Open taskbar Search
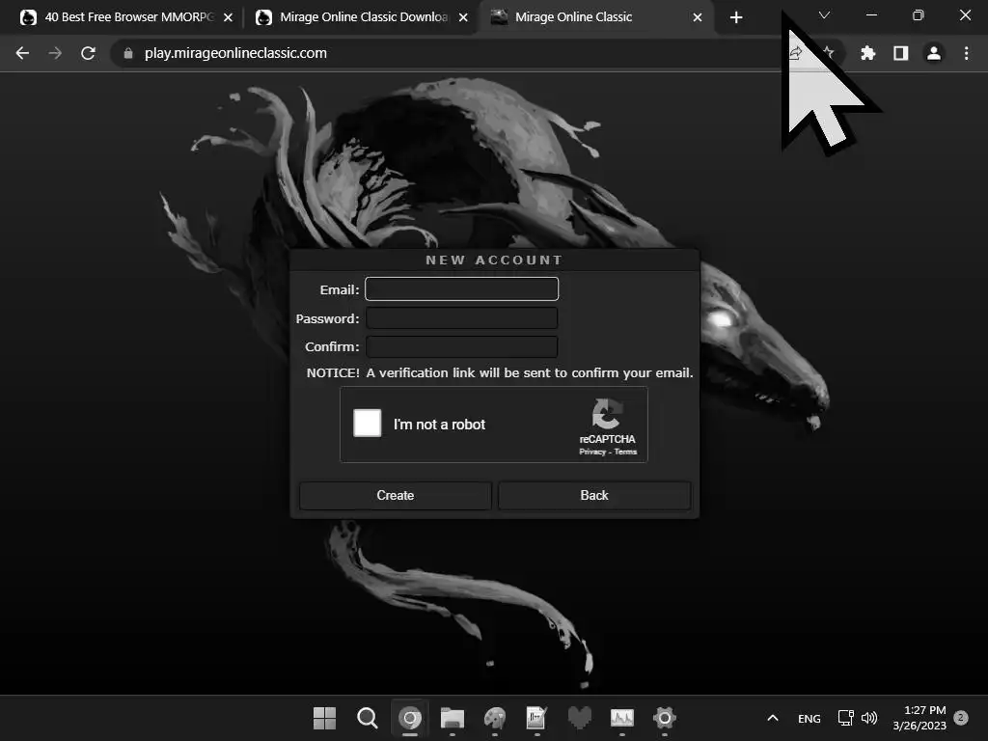This screenshot has height=741, width=988. [x=368, y=718]
